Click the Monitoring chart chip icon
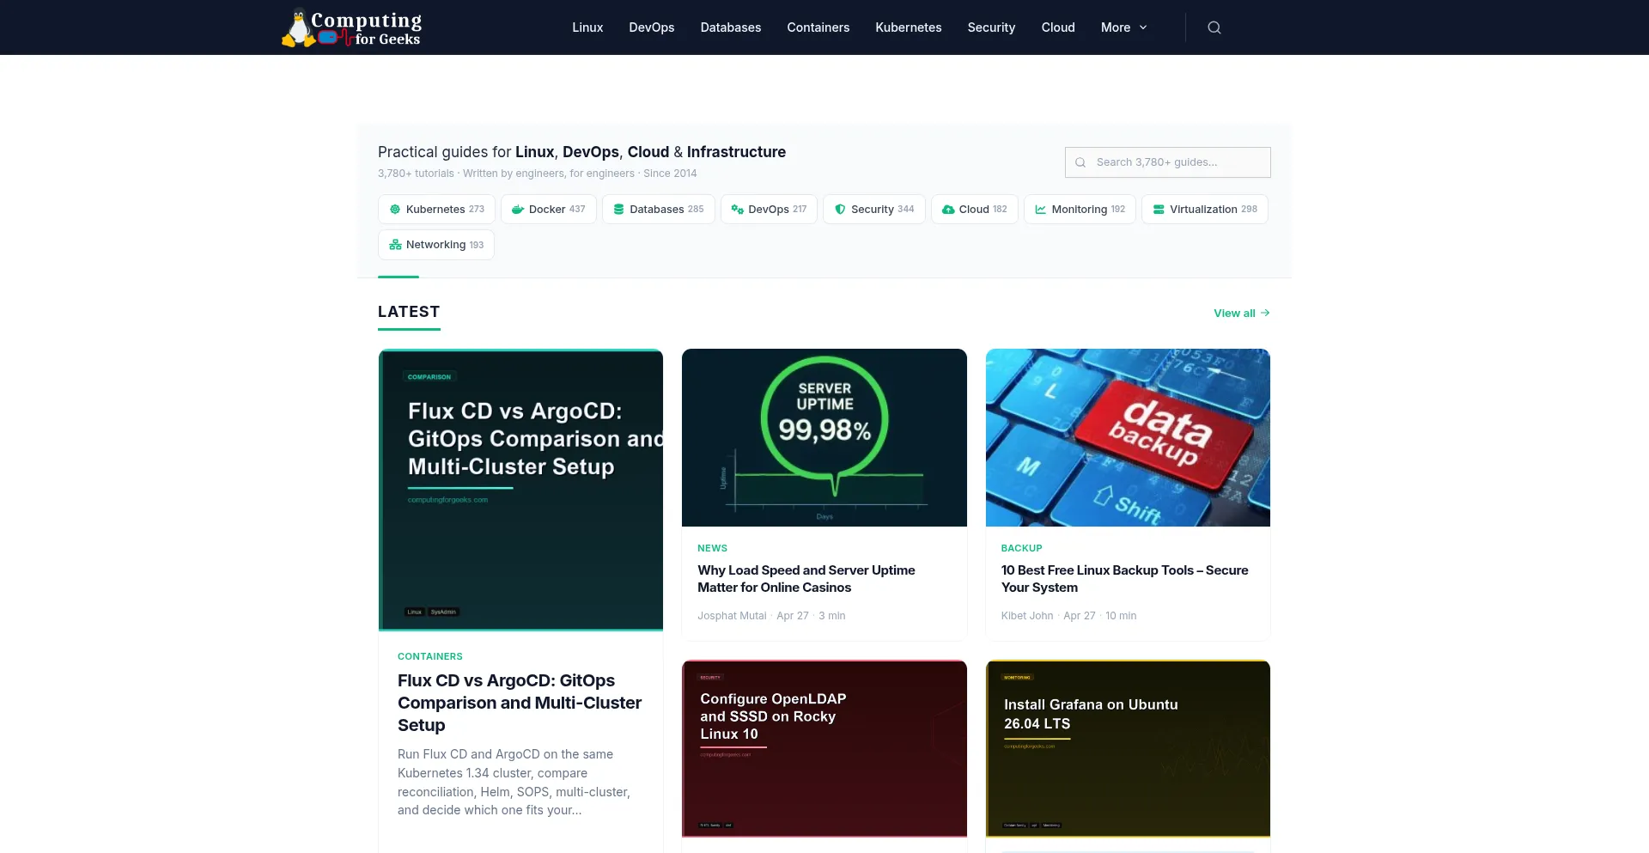1649x853 pixels. tap(1041, 210)
